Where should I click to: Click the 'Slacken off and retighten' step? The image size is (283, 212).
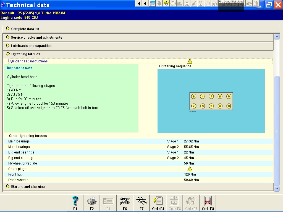[53, 108]
